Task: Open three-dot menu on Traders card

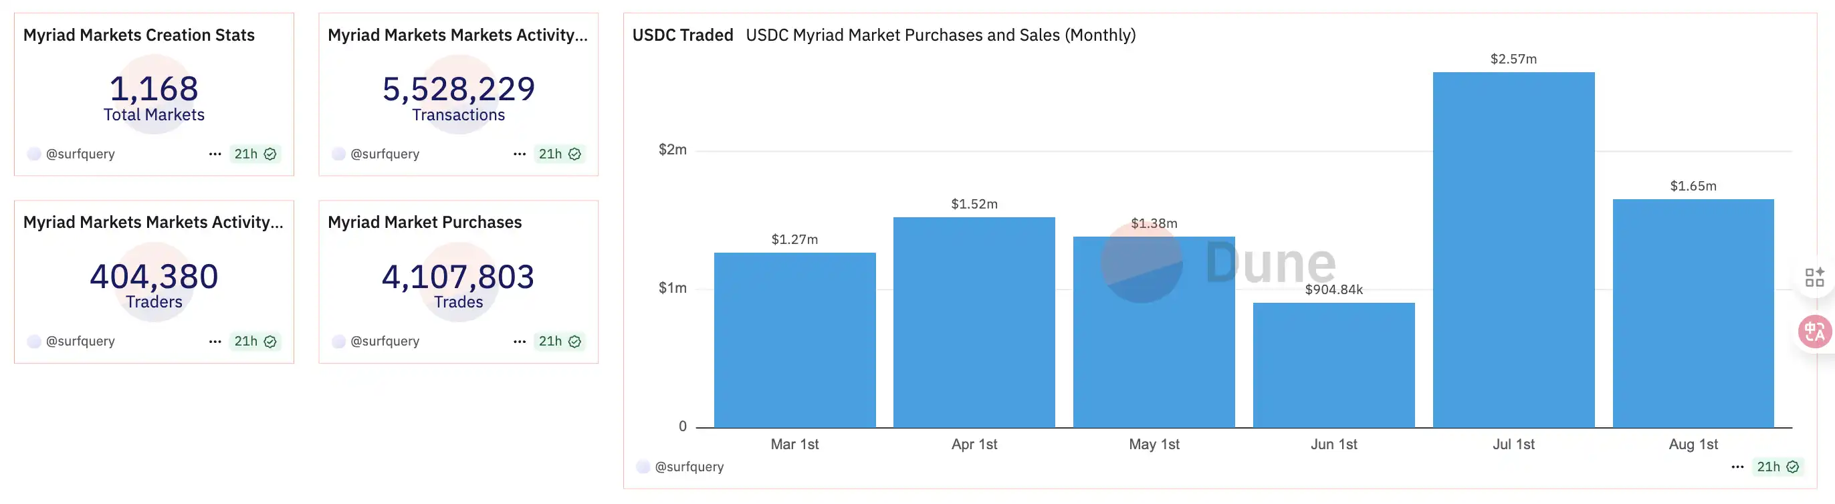Action: [x=215, y=342]
